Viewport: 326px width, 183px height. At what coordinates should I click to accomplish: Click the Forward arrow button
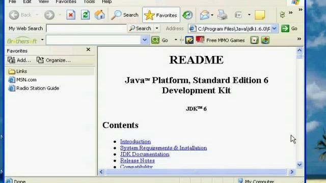[49, 15]
